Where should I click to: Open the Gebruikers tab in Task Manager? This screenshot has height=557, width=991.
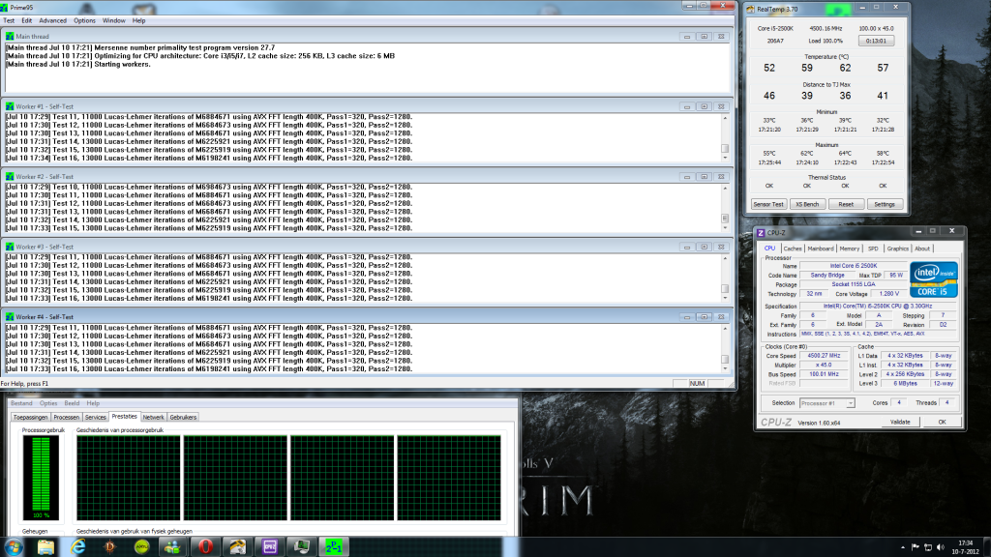pyautogui.click(x=183, y=418)
